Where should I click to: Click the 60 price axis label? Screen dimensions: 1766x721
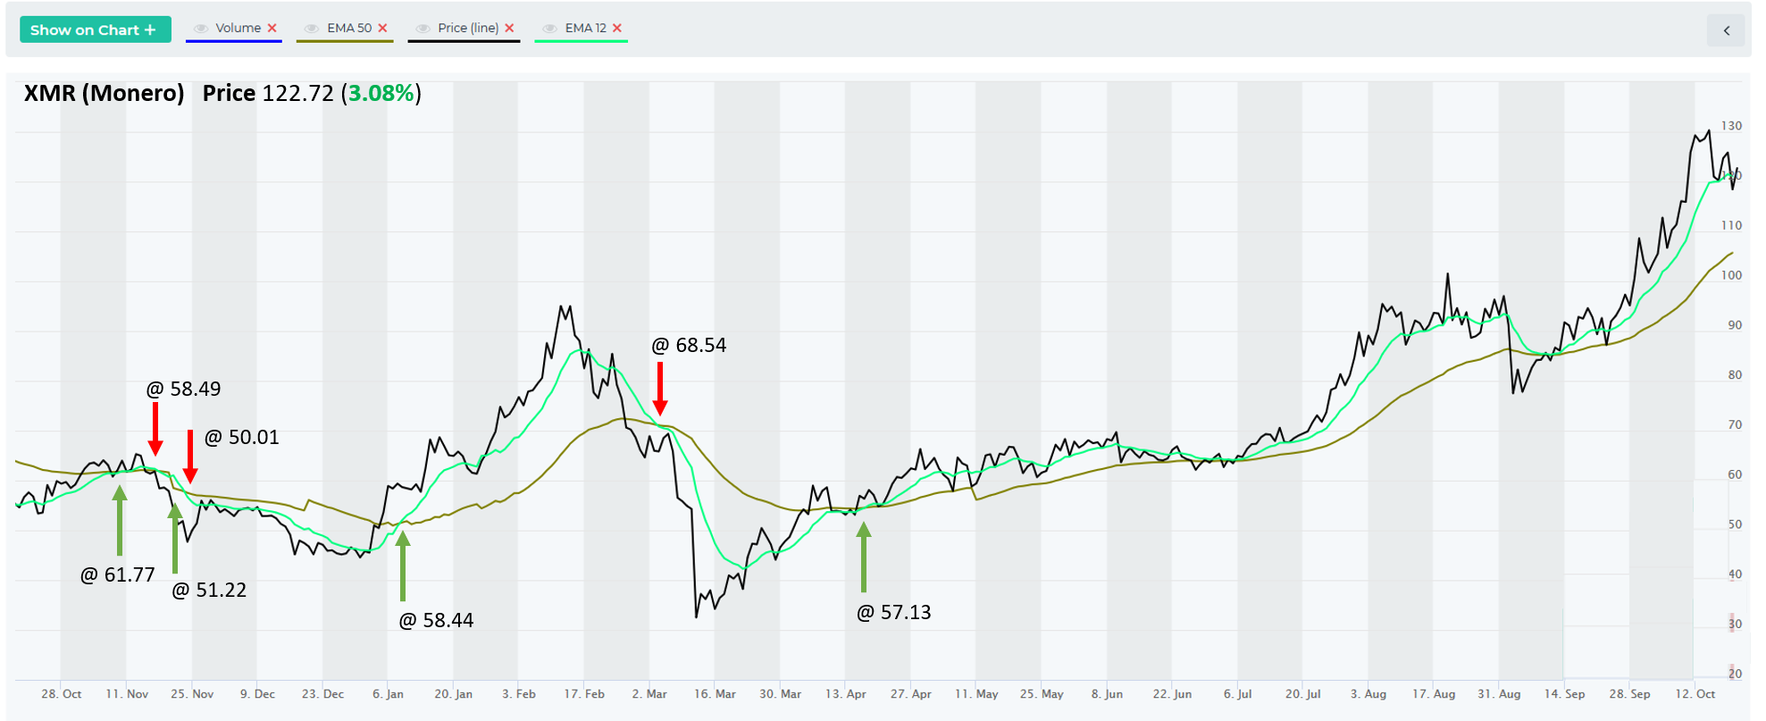click(x=1735, y=474)
